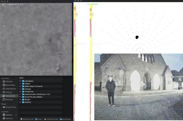
Task: Select the WebEx folder icon
Action: 23,84
